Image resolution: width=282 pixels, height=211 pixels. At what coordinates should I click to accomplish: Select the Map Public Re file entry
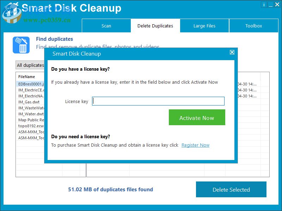(x=30, y=120)
